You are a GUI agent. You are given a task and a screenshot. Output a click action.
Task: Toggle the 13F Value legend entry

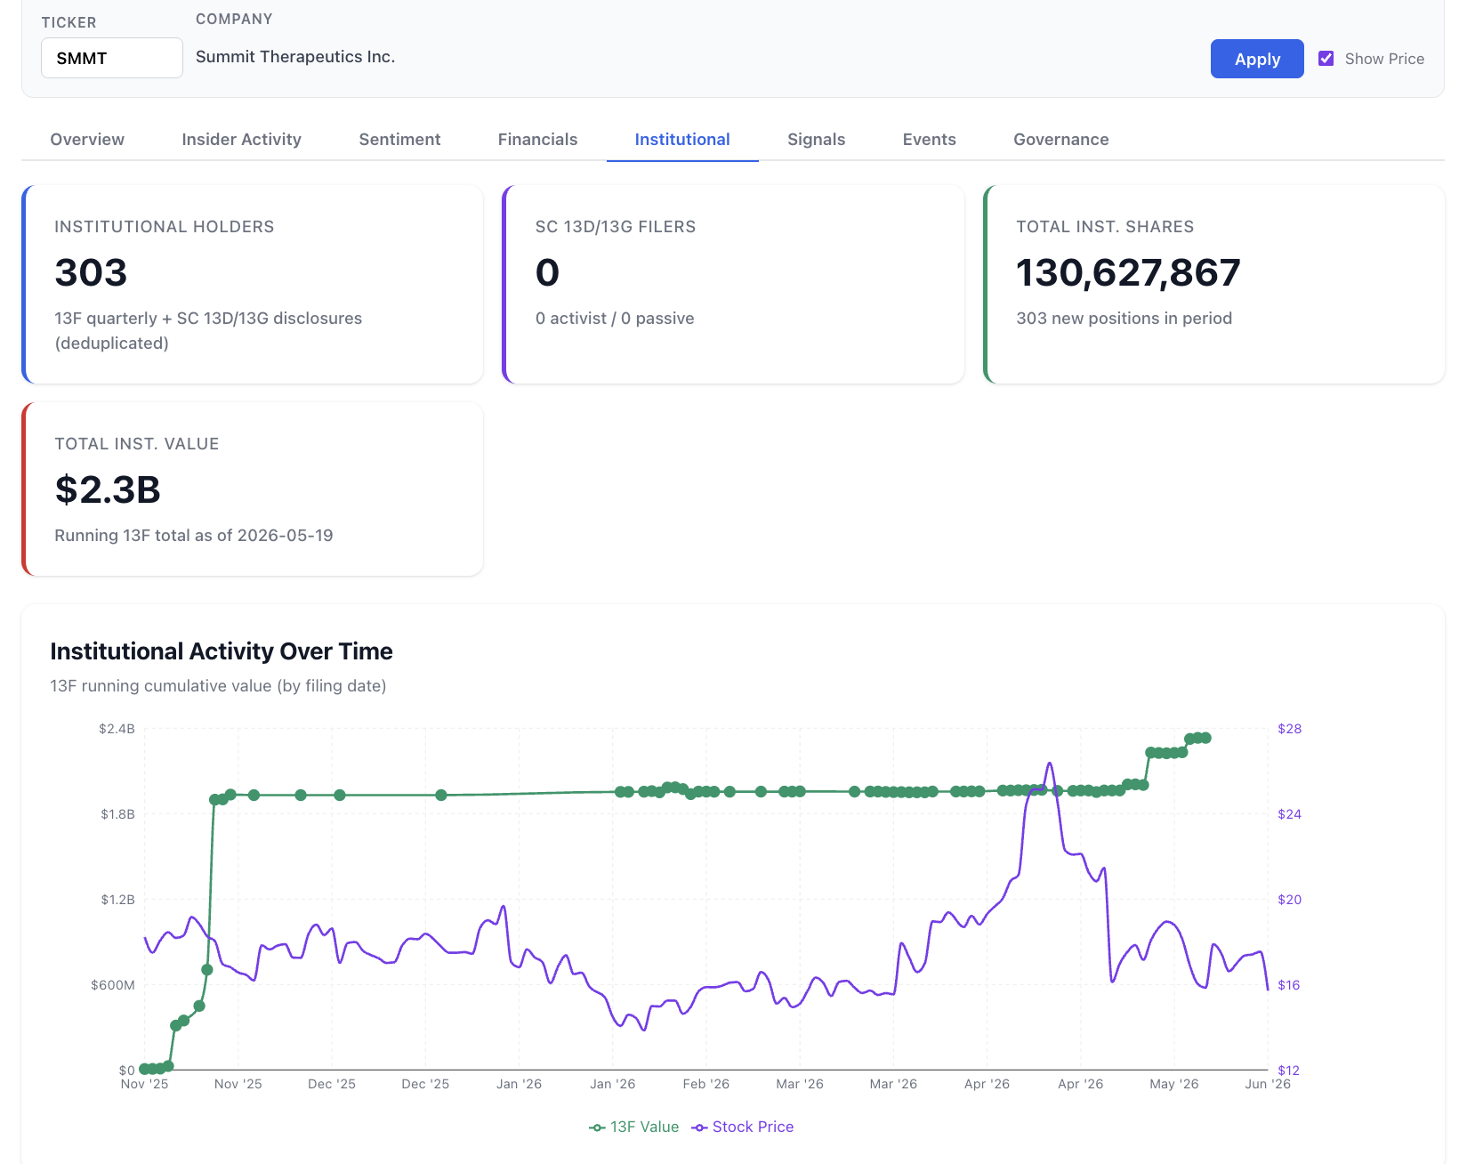pyautogui.click(x=633, y=1127)
